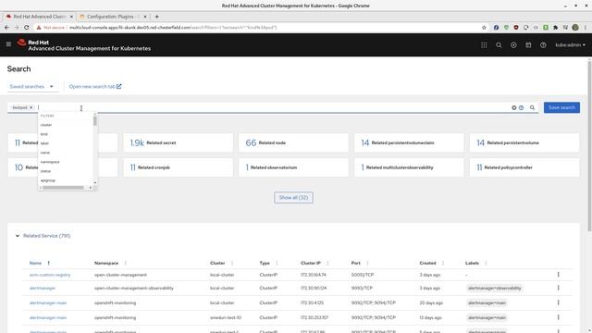Screen dimensions: 592x333
Task: Open Related secret card
Action: point(179,142)
